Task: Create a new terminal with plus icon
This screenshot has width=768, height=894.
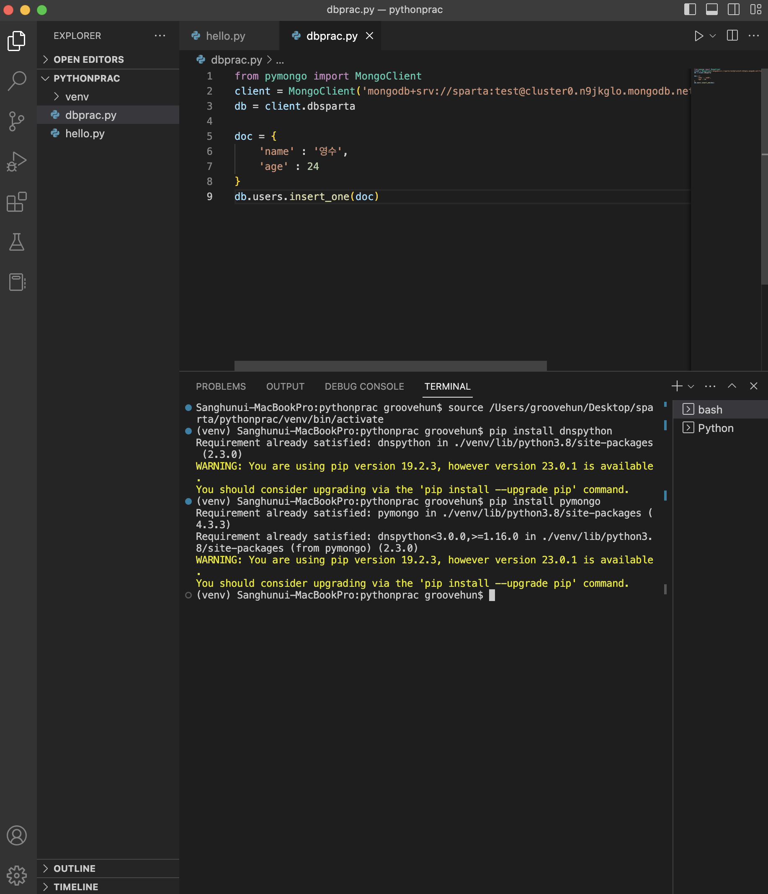Action: (677, 386)
